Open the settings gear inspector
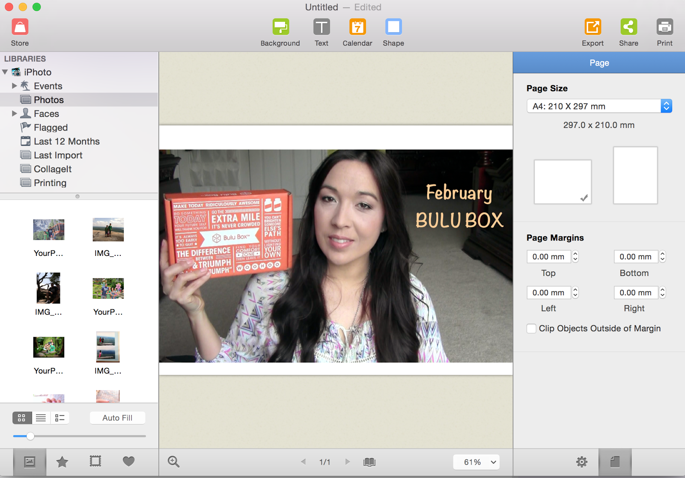 [582, 462]
